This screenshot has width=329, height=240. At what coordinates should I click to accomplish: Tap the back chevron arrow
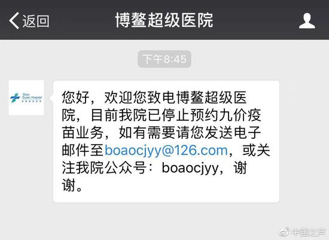14,20
